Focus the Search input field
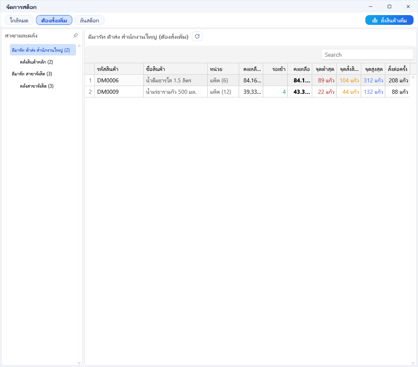Viewport: 418px width, 367px height. click(367, 55)
